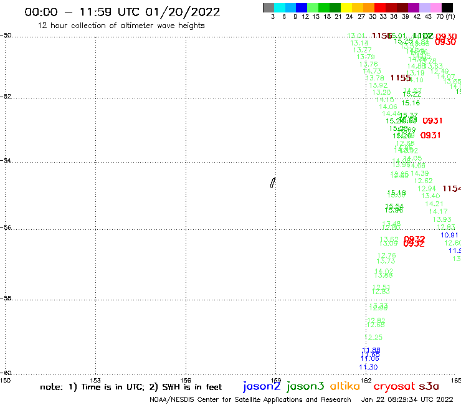461x405 pixels.
Task: Click the dark green value '15.16'
Action: [411, 103]
